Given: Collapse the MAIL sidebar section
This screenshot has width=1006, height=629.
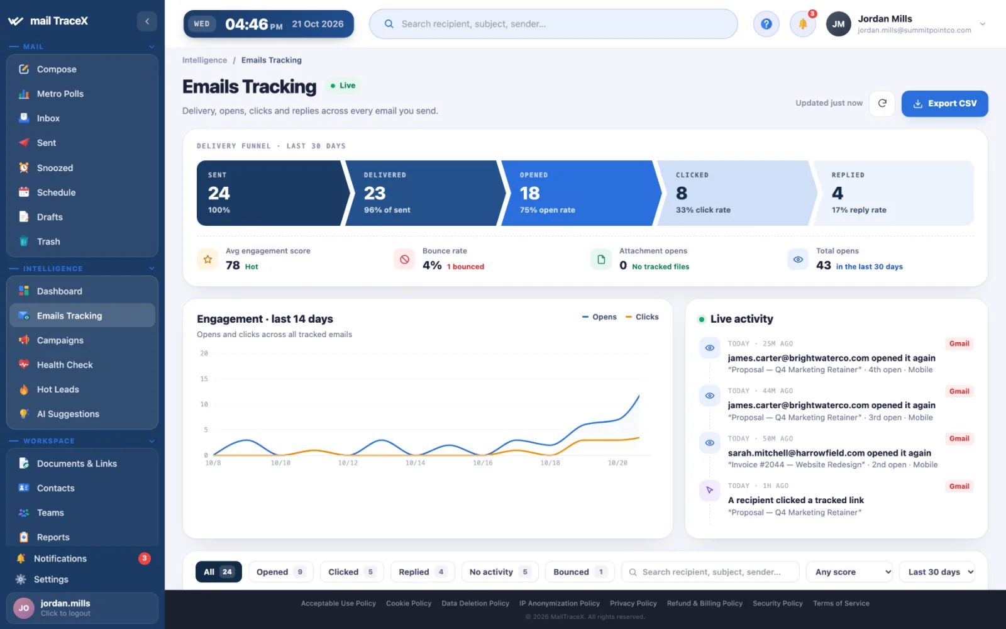Looking at the screenshot, I should point(152,47).
